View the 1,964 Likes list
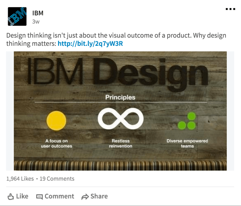This screenshot has width=241, height=206. (20, 179)
